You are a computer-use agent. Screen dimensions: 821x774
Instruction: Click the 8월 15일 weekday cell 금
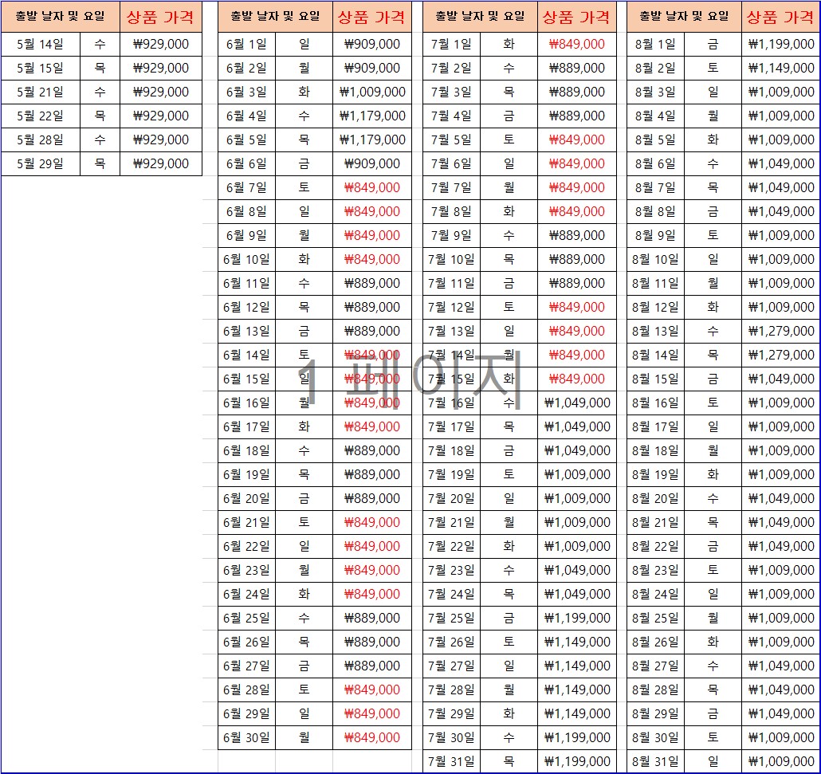point(713,379)
